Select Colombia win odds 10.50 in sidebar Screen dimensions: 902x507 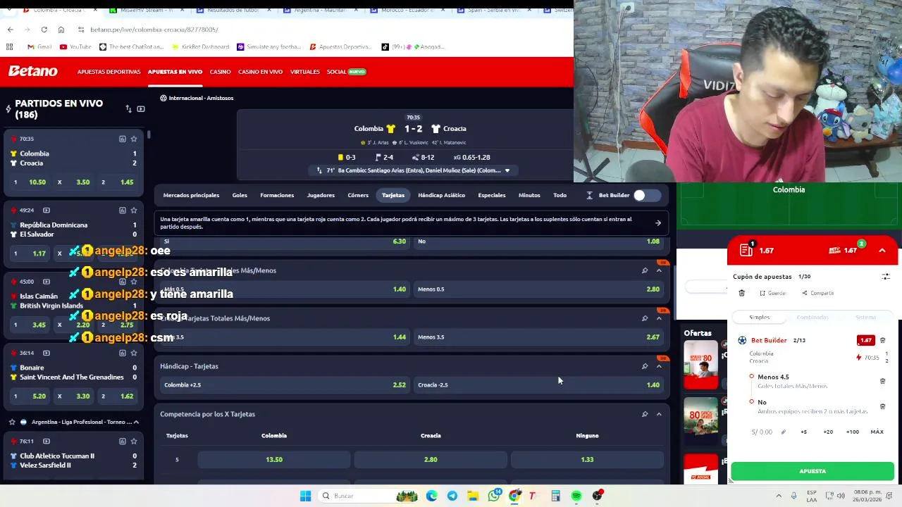tap(30, 182)
